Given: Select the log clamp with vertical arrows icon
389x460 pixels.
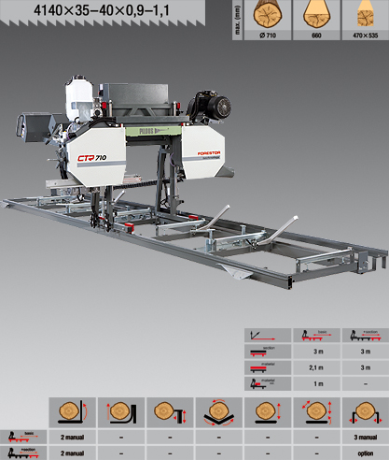Looking at the screenshot, I should [170, 412].
